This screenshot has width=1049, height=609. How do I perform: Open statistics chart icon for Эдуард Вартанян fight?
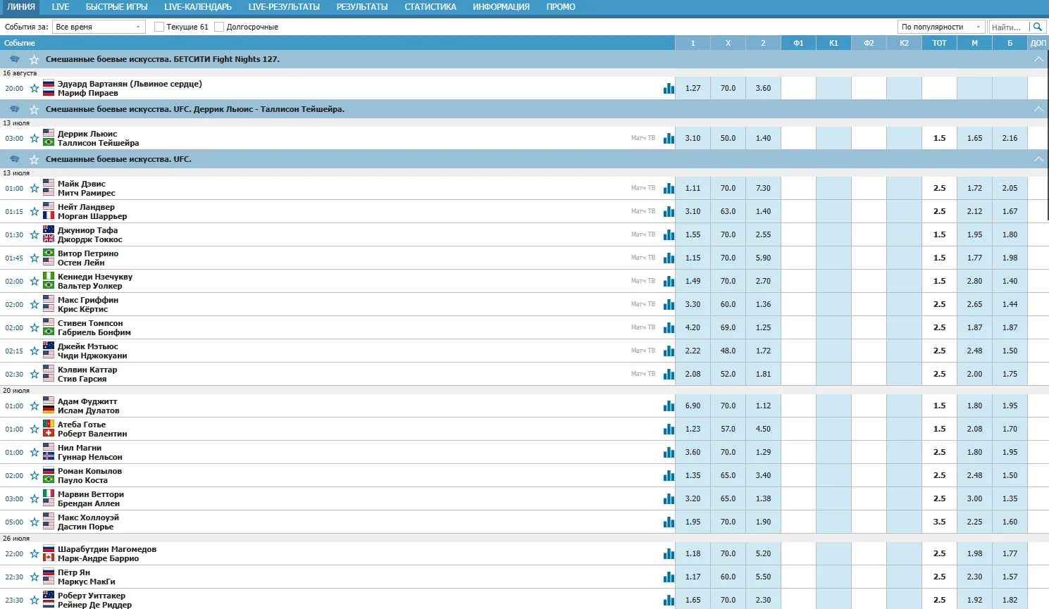669,89
